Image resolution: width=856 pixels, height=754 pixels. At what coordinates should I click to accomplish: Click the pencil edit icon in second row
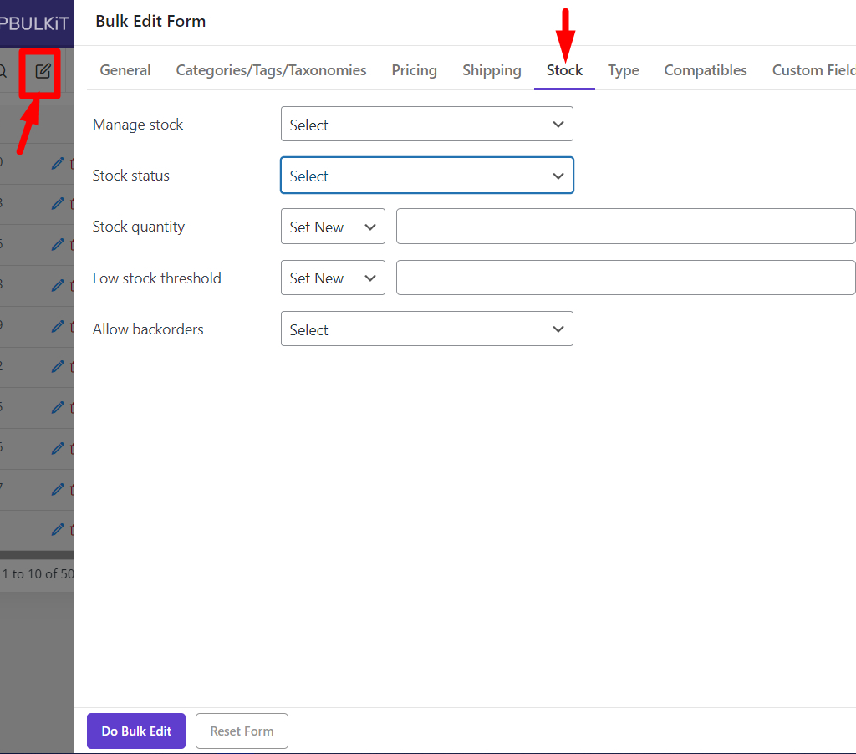pos(58,203)
